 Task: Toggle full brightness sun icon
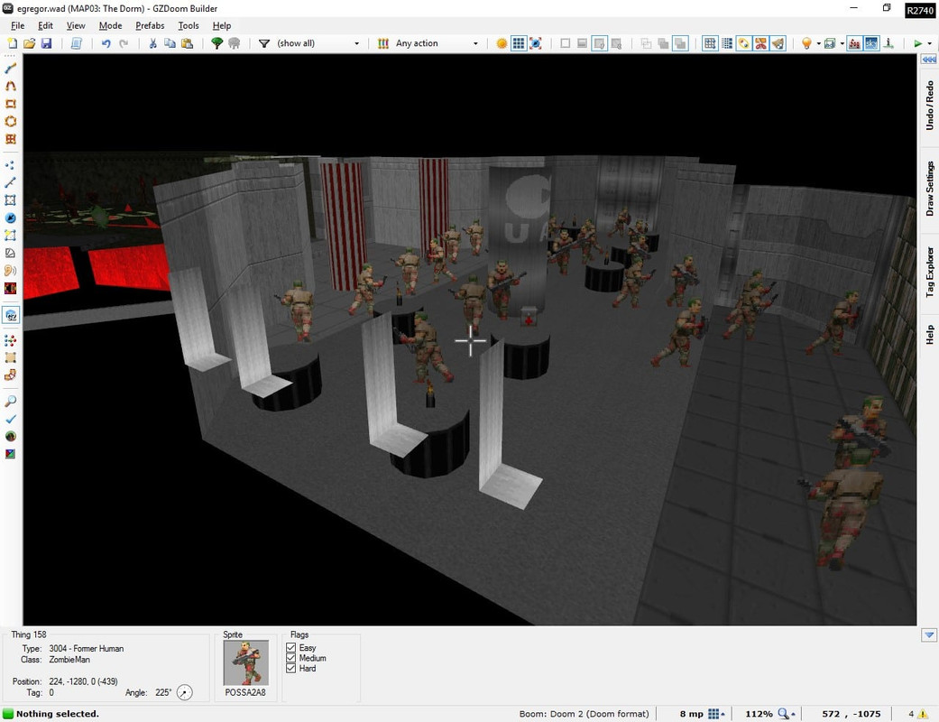pos(502,43)
